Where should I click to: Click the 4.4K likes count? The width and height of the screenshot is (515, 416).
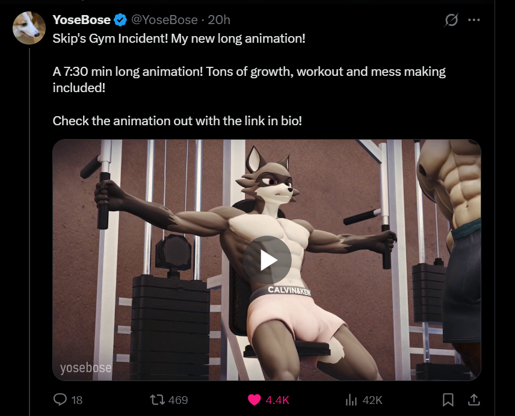277,400
